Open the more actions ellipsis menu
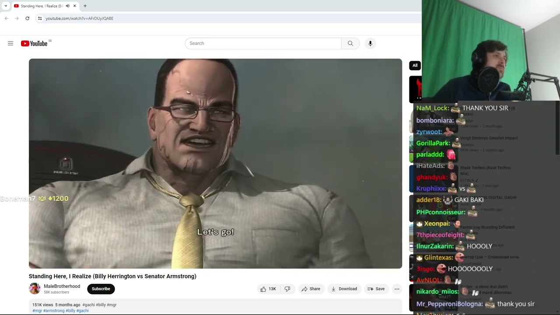Screen dimensions: 560x315 coord(397,289)
